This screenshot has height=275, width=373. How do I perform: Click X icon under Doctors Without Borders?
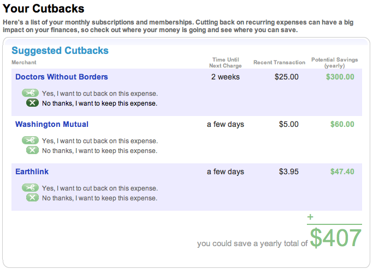[x=32, y=103]
